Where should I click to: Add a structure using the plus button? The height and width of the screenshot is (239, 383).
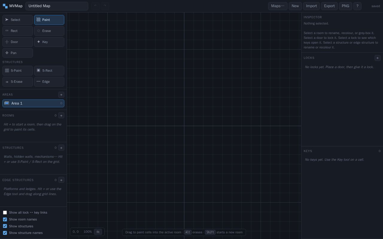point(61,148)
